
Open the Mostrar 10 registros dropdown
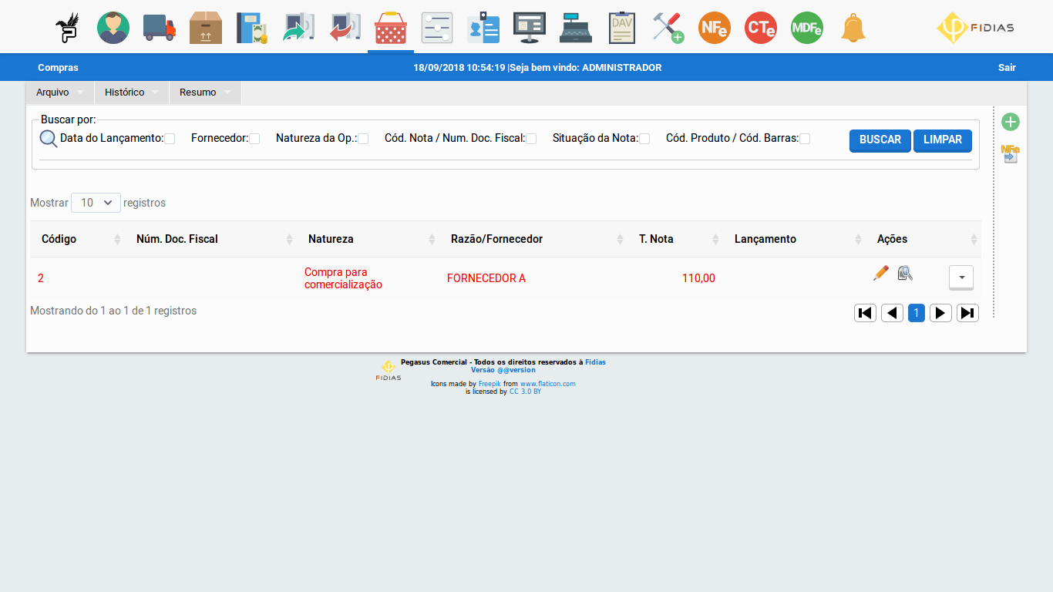pyautogui.click(x=96, y=202)
